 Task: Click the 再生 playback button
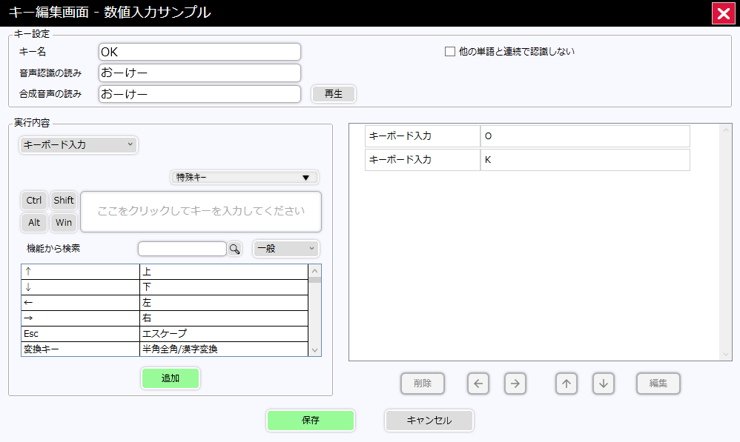click(334, 94)
